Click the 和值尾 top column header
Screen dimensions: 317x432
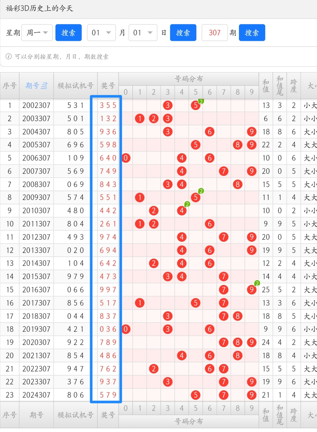tap(280, 86)
